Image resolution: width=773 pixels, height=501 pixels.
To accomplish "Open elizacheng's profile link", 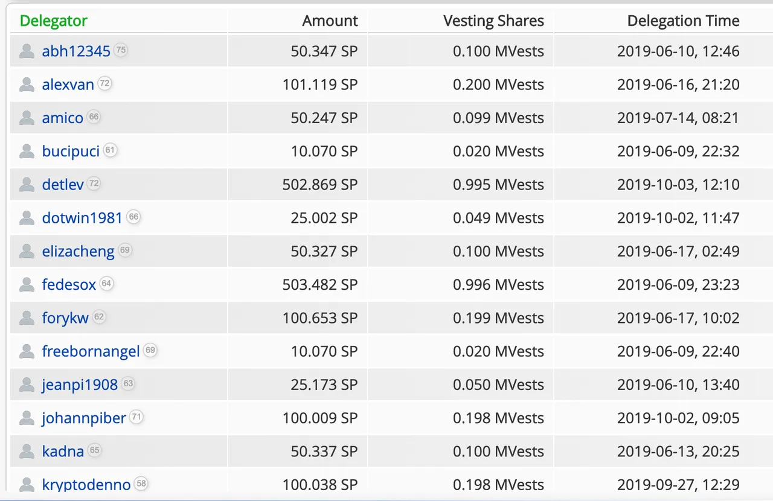I will [x=78, y=252].
